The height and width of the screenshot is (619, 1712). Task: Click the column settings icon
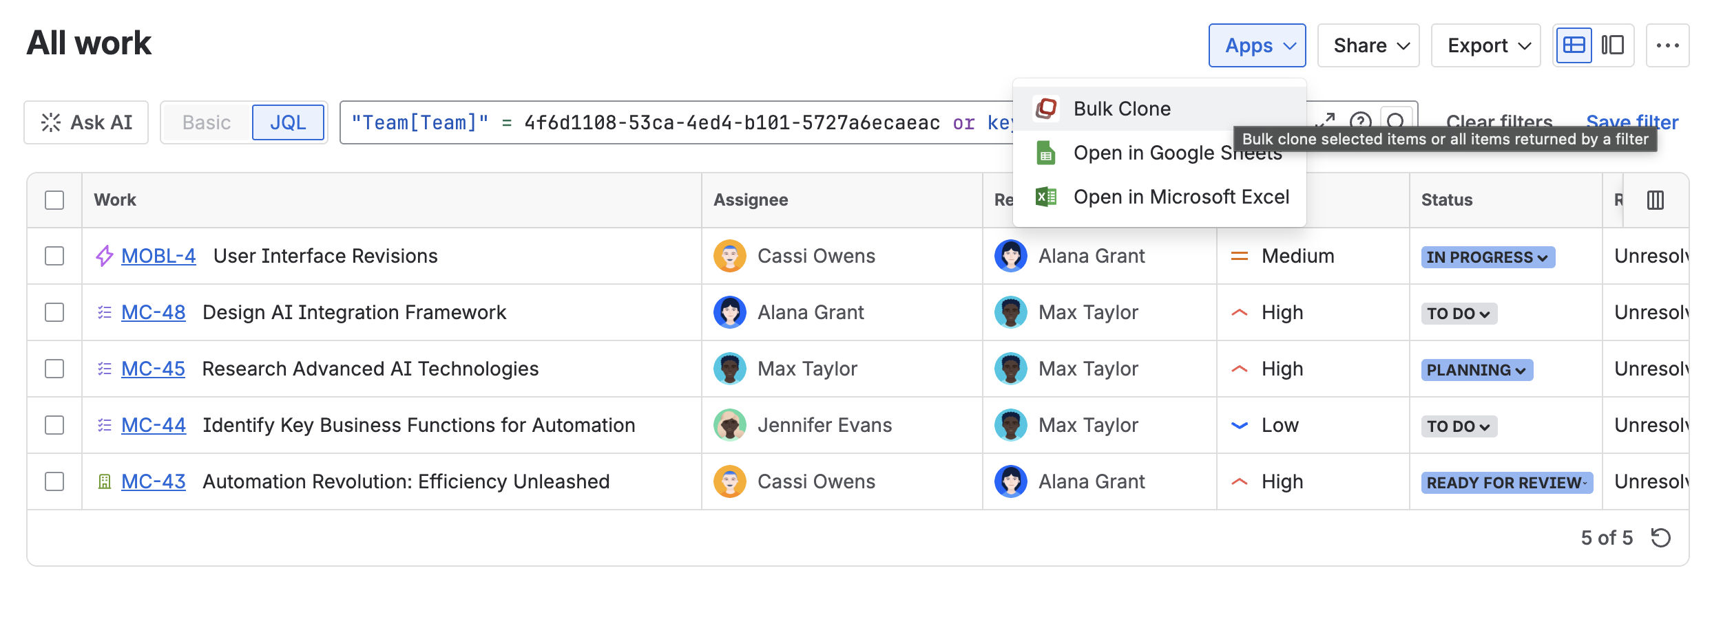(1656, 200)
